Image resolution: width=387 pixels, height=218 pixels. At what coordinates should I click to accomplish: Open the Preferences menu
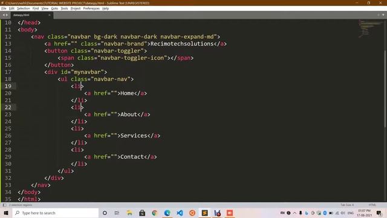tap(91, 8)
